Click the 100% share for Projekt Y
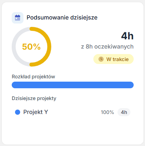145x146 pixels. tap(107, 112)
